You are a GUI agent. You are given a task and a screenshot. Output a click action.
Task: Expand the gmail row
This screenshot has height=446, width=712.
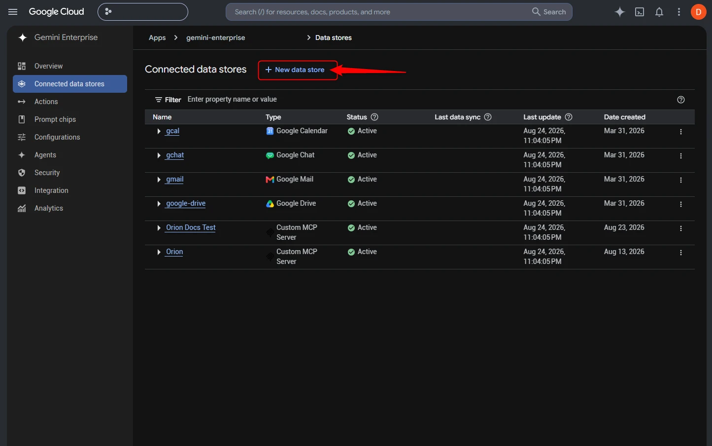[159, 180]
